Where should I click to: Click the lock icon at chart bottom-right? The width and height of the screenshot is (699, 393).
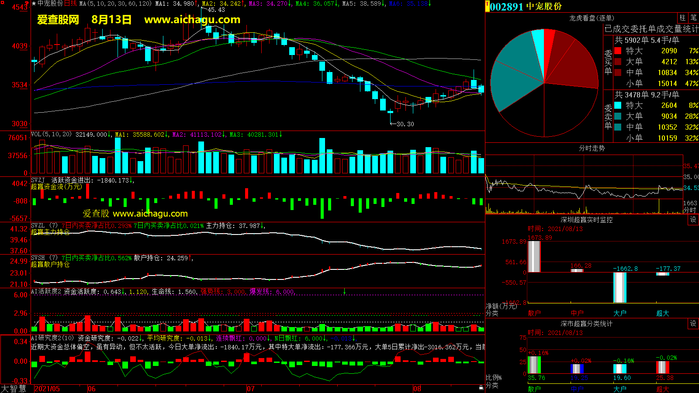click(x=481, y=387)
